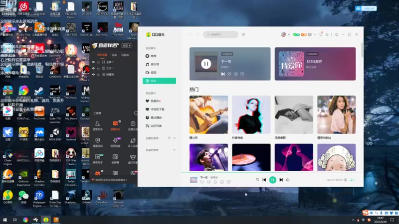Open 我喜欢 liked songs list
The height and width of the screenshot is (224, 399).
point(153,101)
